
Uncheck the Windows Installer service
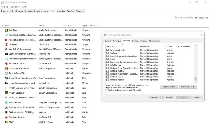tap(108, 71)
